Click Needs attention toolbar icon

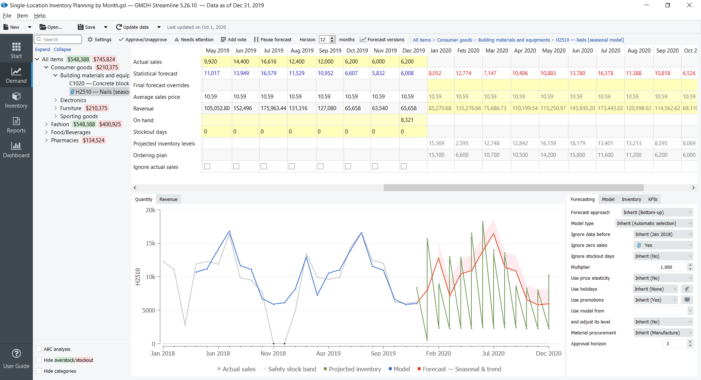pyautogui.click(x=194, y=39)
